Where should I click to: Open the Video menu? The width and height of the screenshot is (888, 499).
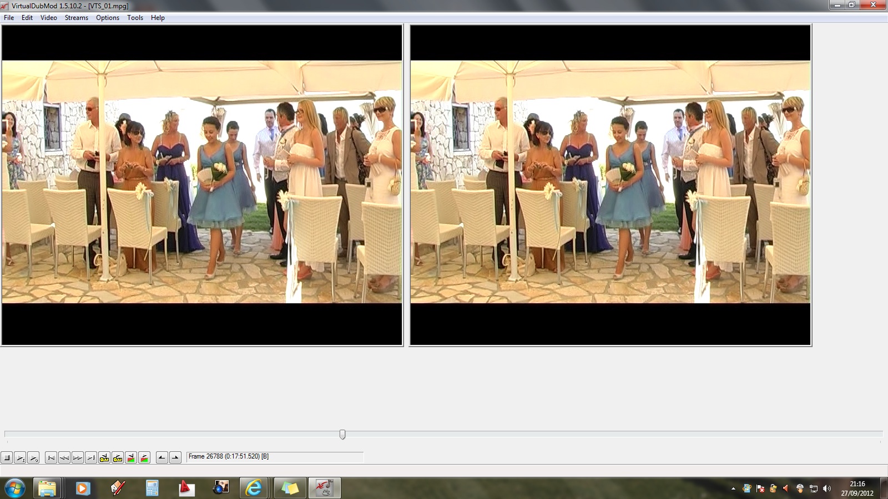pyautogui.click(x=49, y=18)
